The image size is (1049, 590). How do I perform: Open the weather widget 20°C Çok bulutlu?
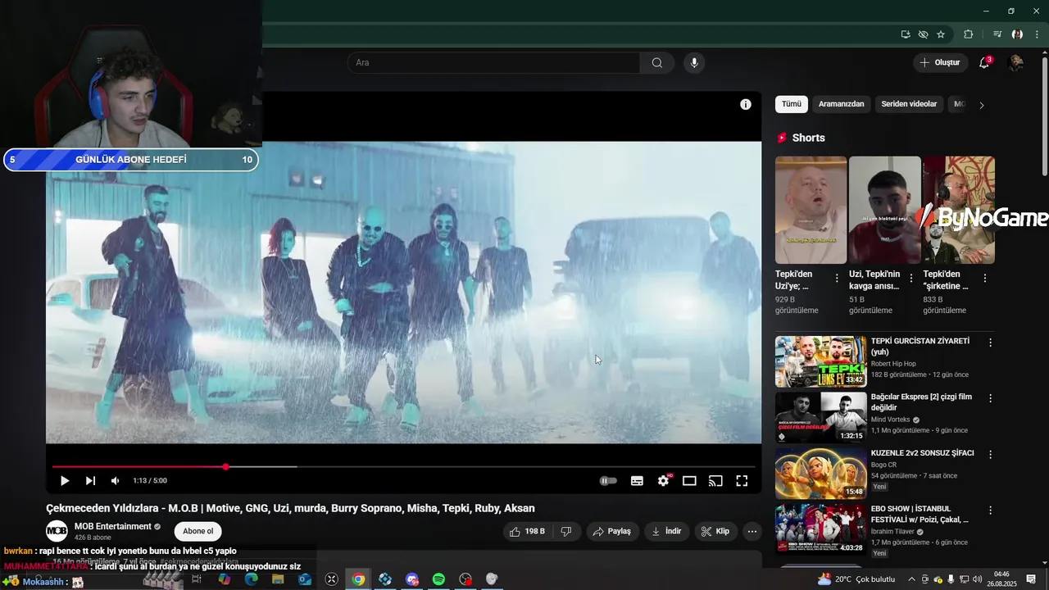coord(856,579)
